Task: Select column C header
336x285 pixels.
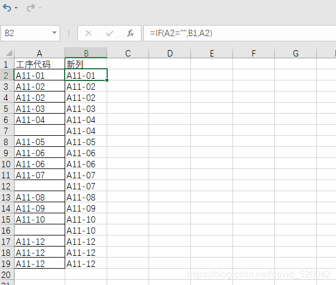Action: point(128,53)
